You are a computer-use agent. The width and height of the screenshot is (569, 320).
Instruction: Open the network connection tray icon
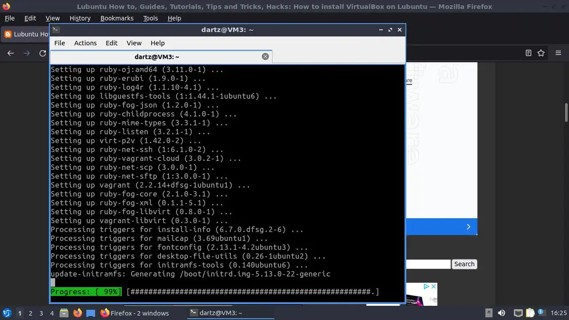click(518, 313)
